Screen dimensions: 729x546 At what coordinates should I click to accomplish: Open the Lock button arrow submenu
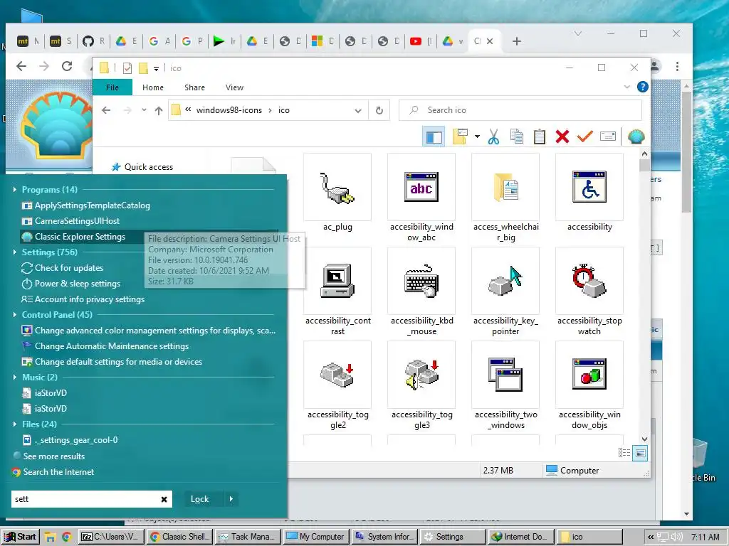(x=231, y=499)
